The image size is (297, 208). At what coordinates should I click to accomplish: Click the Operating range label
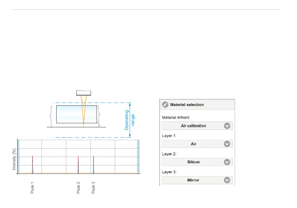129,120
